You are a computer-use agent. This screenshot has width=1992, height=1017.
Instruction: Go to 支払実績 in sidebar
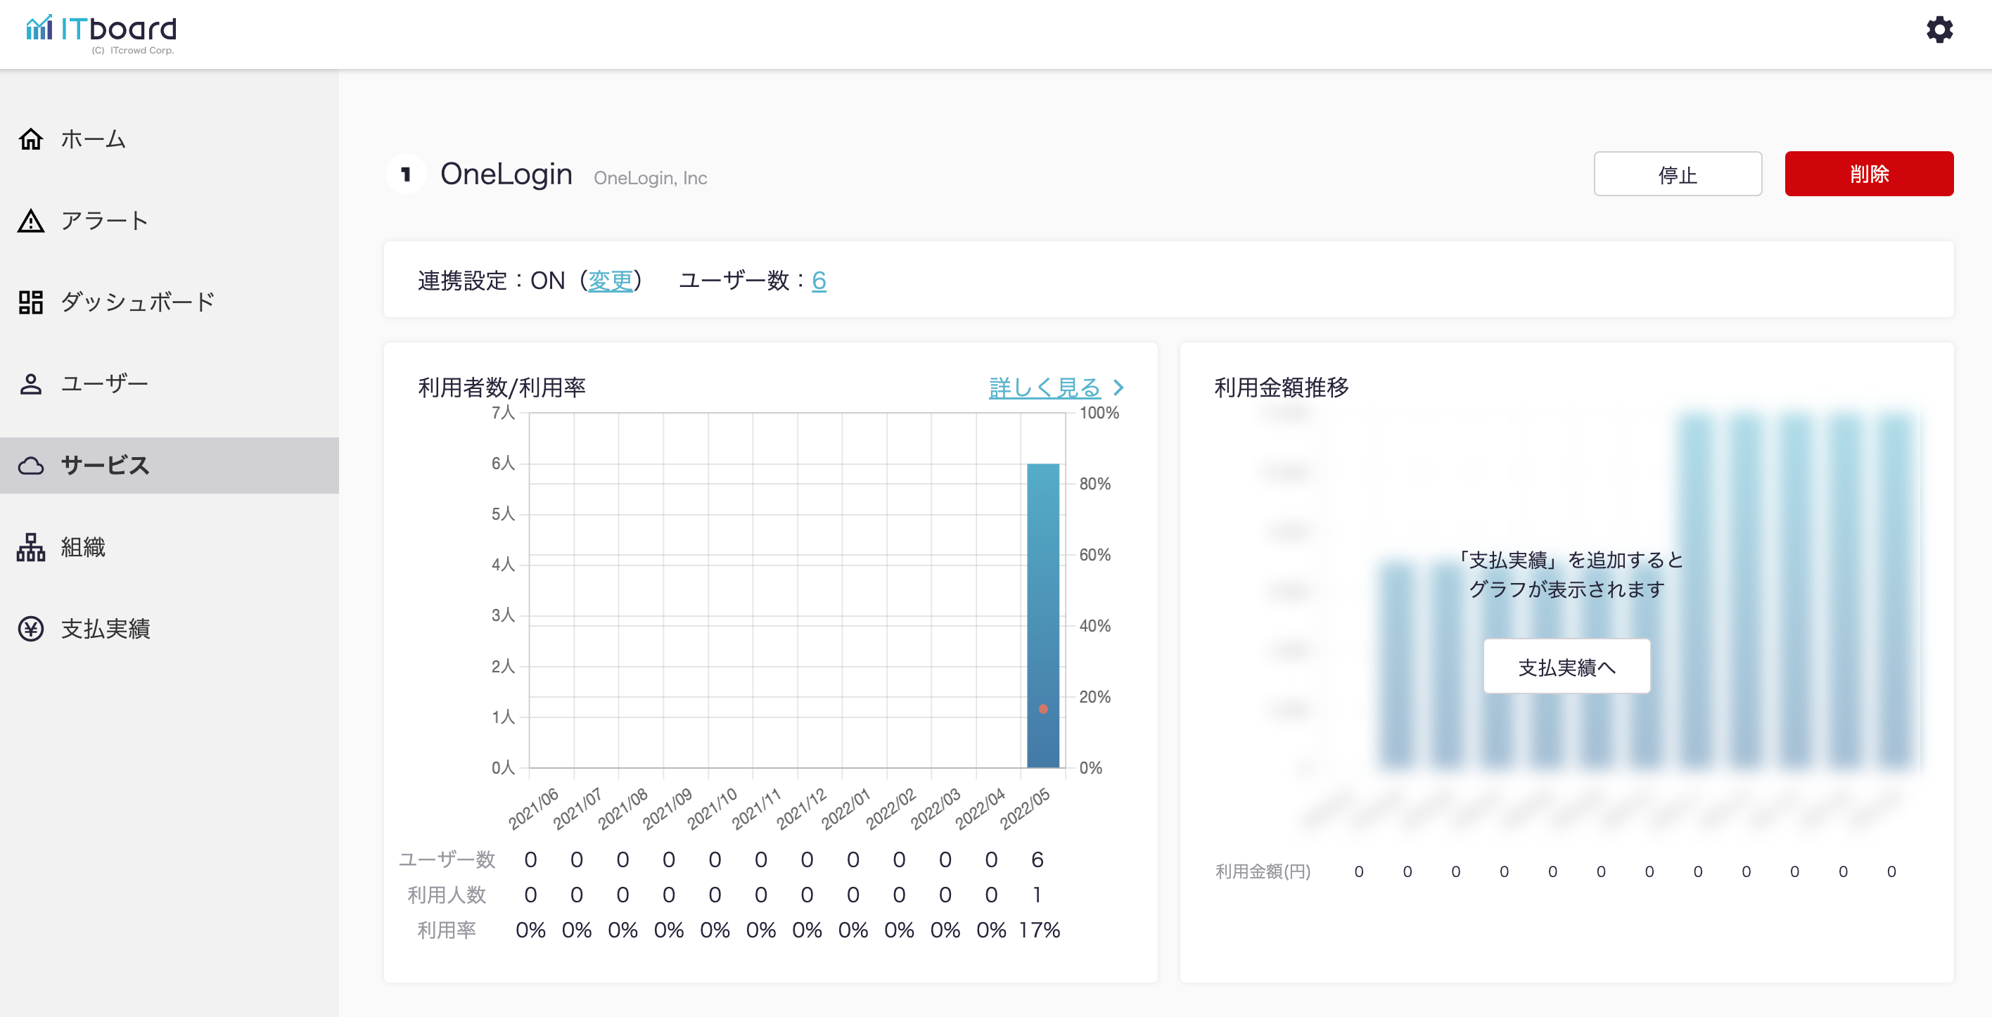click(106, 629)
